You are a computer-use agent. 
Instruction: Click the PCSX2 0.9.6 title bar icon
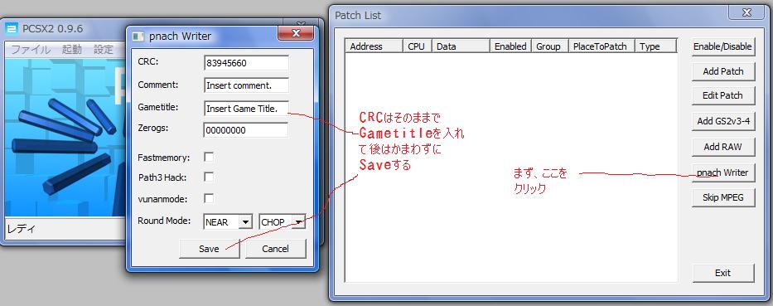11,29
